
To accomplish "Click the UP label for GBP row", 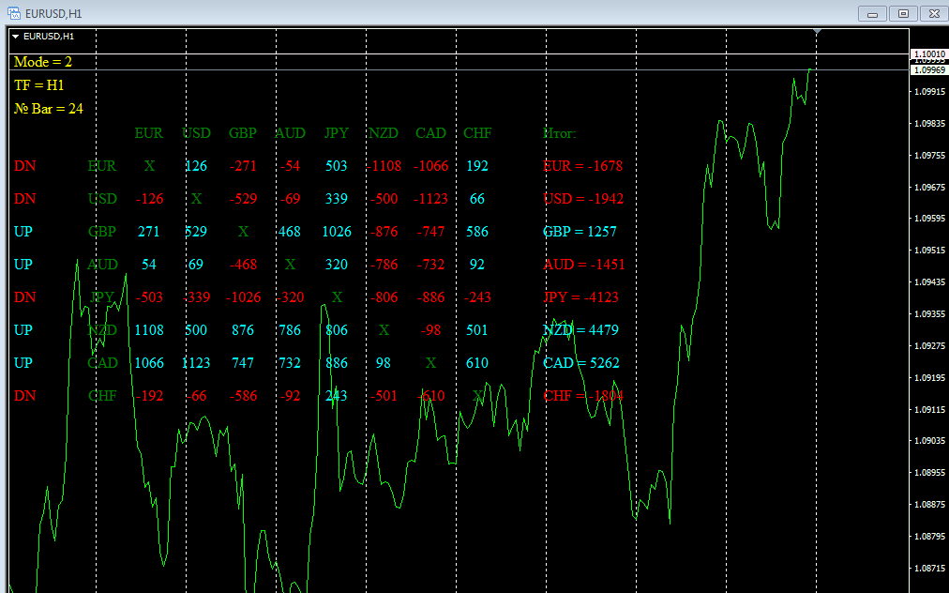I will [x=23, y=232].
